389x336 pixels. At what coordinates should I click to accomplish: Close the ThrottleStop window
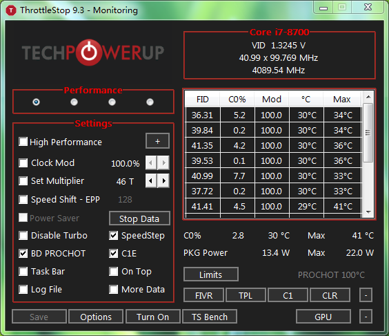pyautogui.click(x=368, y=7)
